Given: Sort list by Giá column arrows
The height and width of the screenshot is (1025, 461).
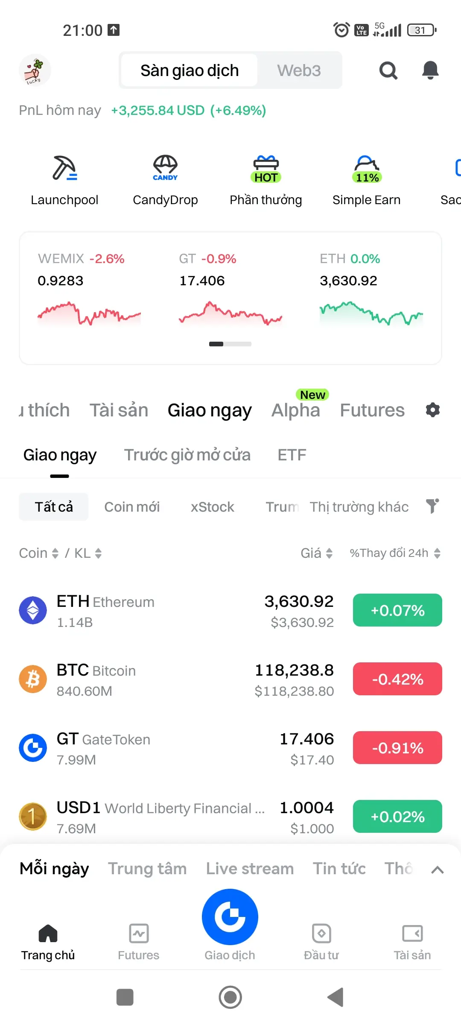Looking at the screenshot, I should click(x=329, y=553).
